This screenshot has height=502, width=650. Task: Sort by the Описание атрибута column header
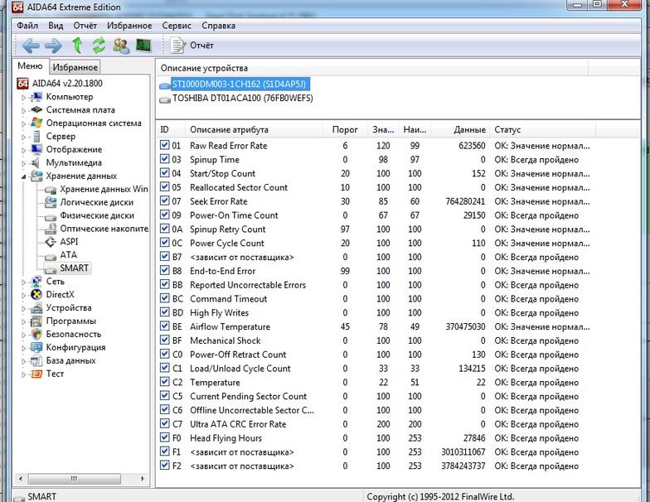pyautogui.click(x=254, y=129)
